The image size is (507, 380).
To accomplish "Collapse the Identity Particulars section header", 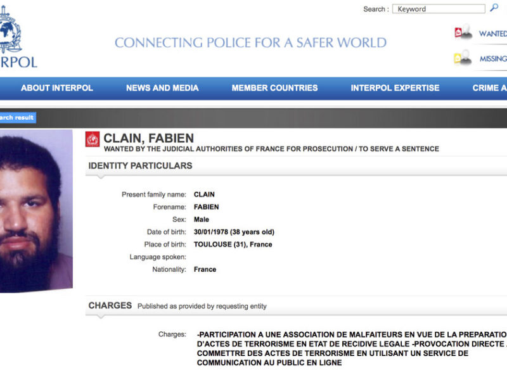I will pyautogui.click(x=140, y=166).
